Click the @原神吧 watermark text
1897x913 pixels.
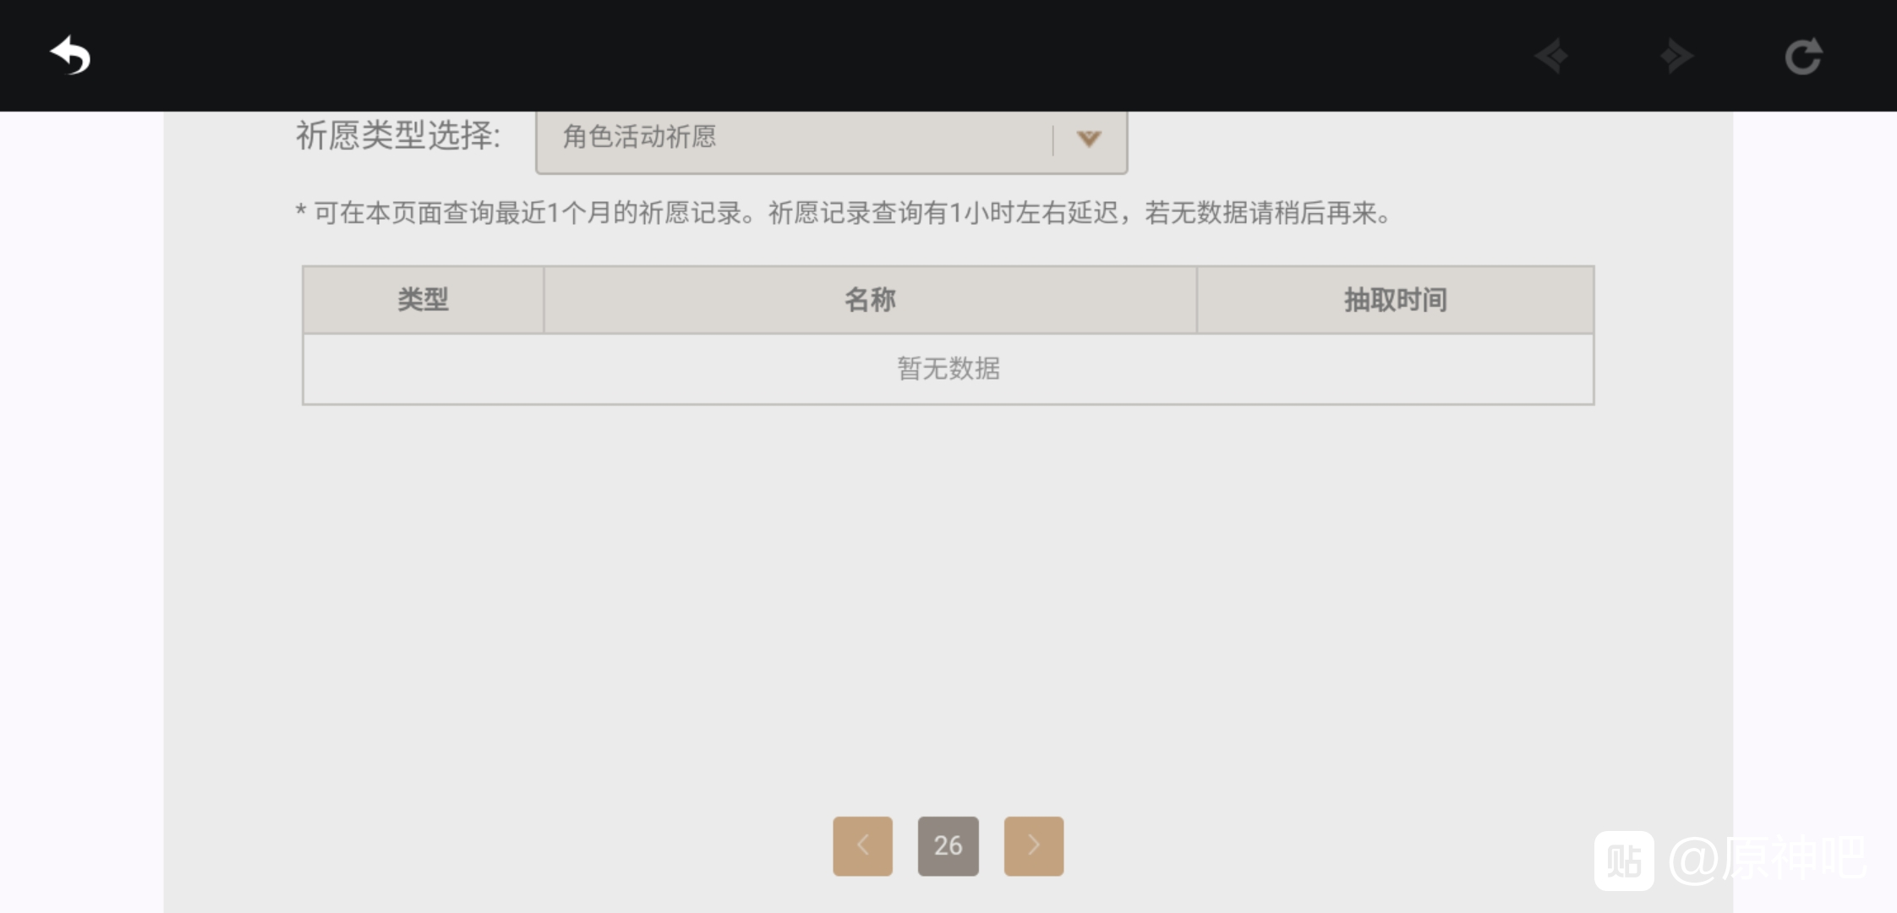(x=1768, y=860)
